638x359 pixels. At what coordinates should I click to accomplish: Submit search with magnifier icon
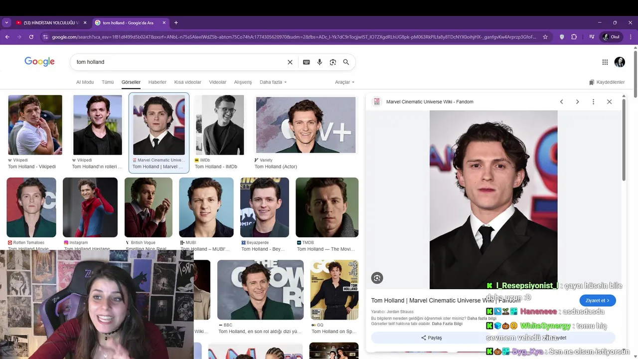tap(346, 62)
